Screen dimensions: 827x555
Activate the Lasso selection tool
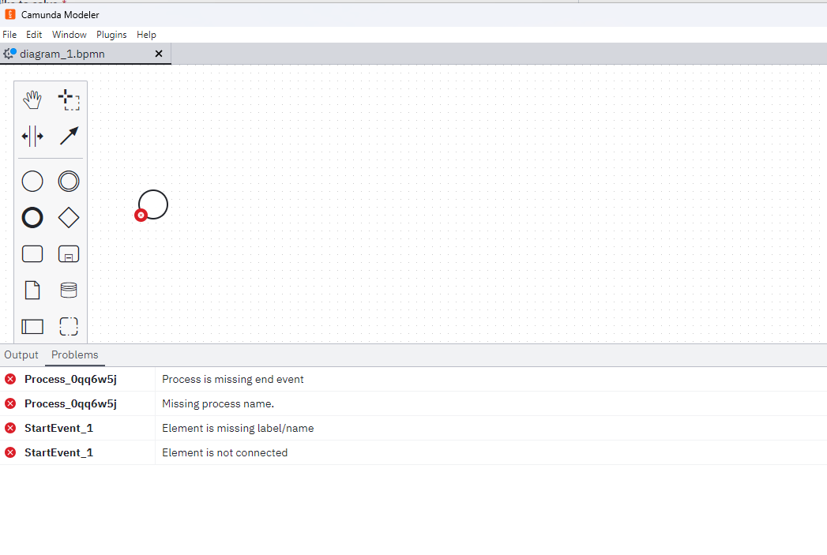pyautogui.click(x=69, y=99)
